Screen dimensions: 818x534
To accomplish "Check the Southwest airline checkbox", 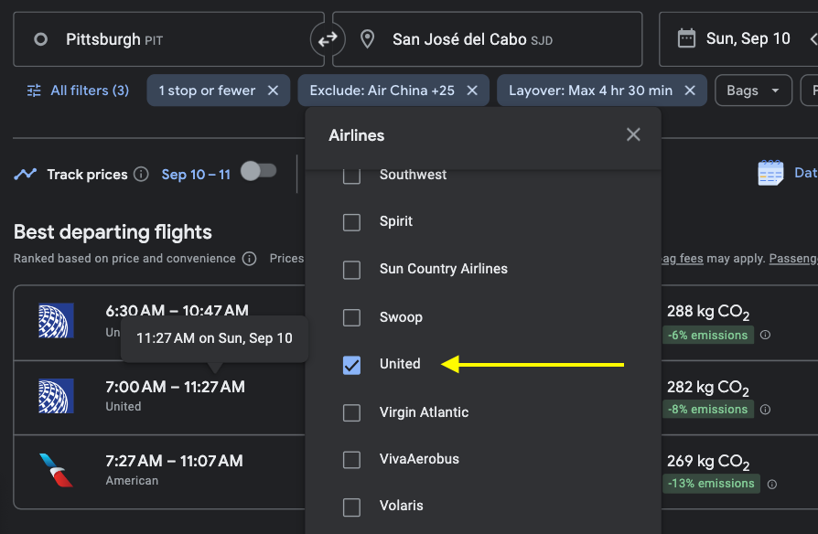I will tap(351, 176).
